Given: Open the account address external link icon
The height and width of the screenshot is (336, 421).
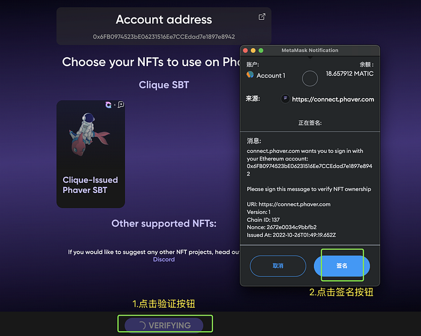Looking at the screenshot, I should tap(262, 17).
